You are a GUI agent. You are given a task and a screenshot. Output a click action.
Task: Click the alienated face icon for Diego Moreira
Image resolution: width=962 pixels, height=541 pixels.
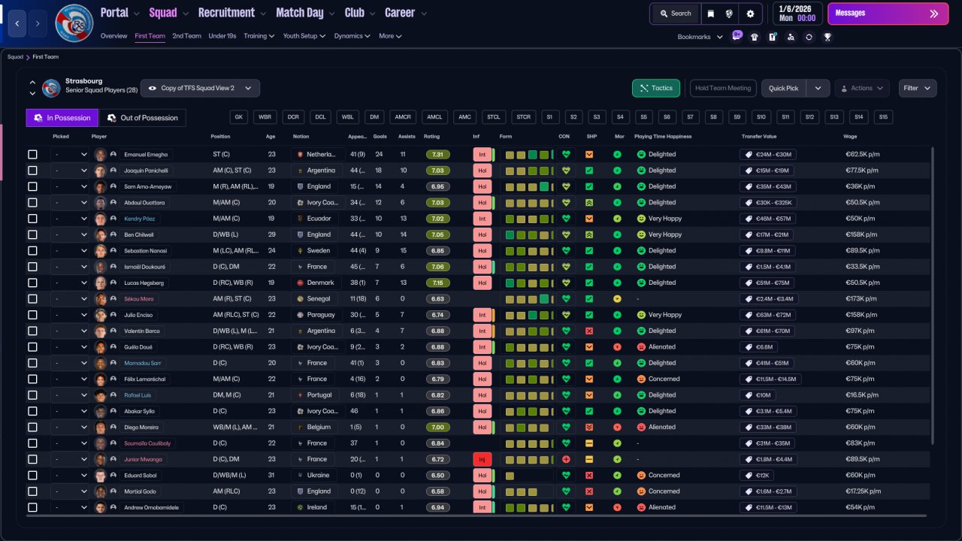click(642, 427)
